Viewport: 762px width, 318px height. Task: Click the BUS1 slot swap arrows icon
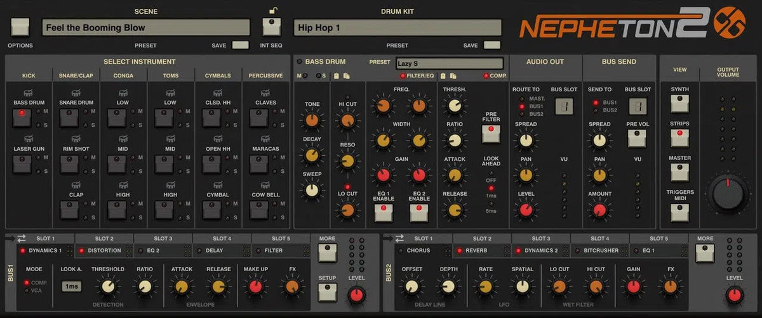click(x=22, y=238)
